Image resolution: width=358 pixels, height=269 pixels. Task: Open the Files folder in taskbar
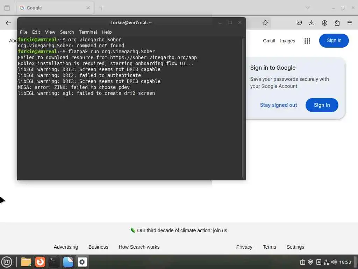click(26, 262)
